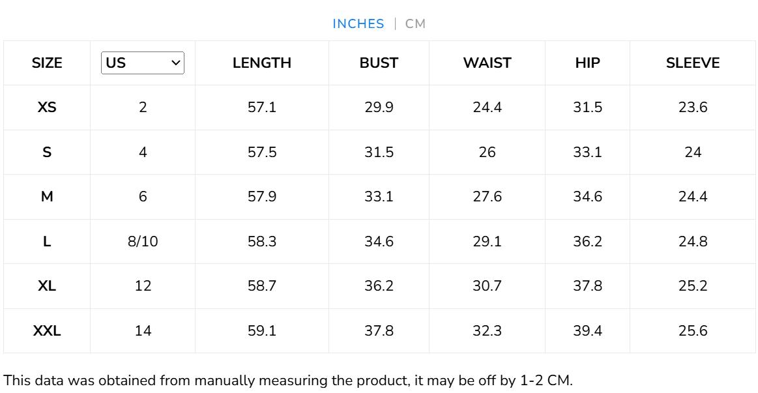Click the WAIST column header

[x=487, y=63]
